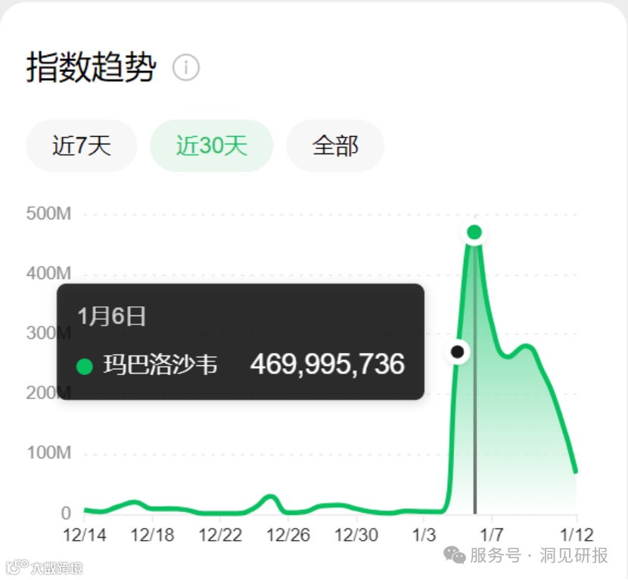Click the info icon beside 指数趋势
The height and width of the screenshot is (580, 628).
click(186, 67)
